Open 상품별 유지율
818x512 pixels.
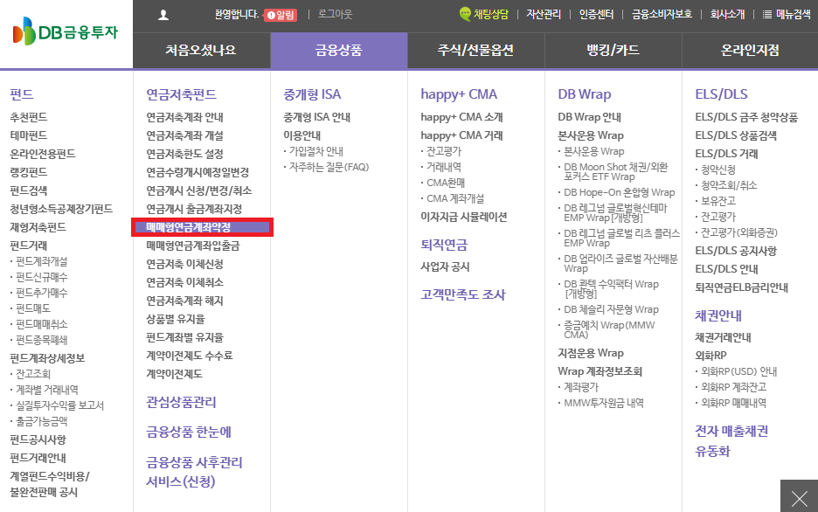tap(176, 319)
